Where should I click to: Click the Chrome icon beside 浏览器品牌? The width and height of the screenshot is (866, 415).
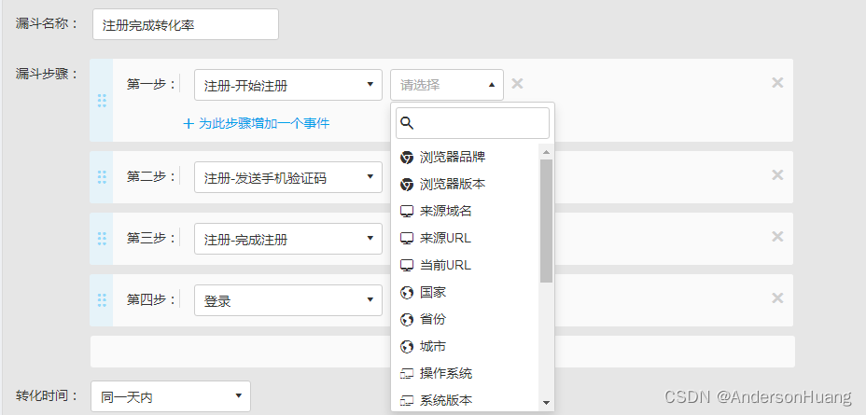click(x=407, y=158)
